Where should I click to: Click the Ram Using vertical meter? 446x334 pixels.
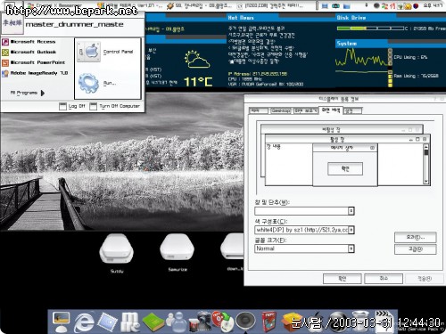point(390,78)
